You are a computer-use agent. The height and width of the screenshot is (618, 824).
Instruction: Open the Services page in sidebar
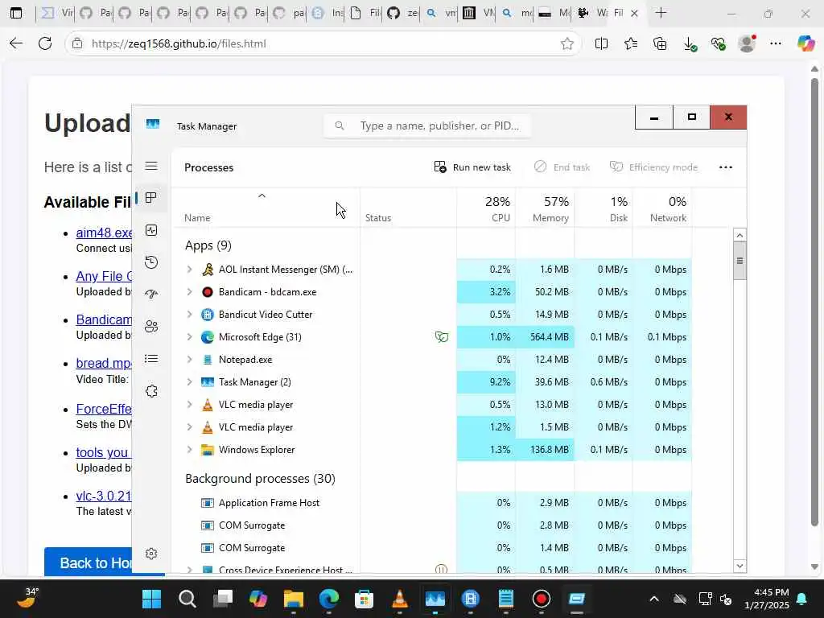point(151,391)
